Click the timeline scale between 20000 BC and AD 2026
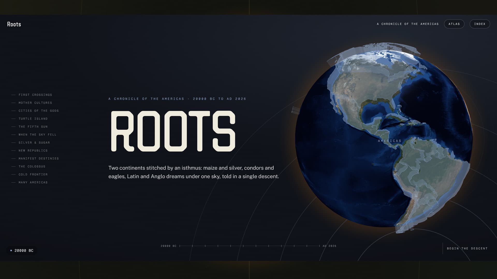Image resolution: width=497 pixels, height=279 pixels. pos(250,246)
